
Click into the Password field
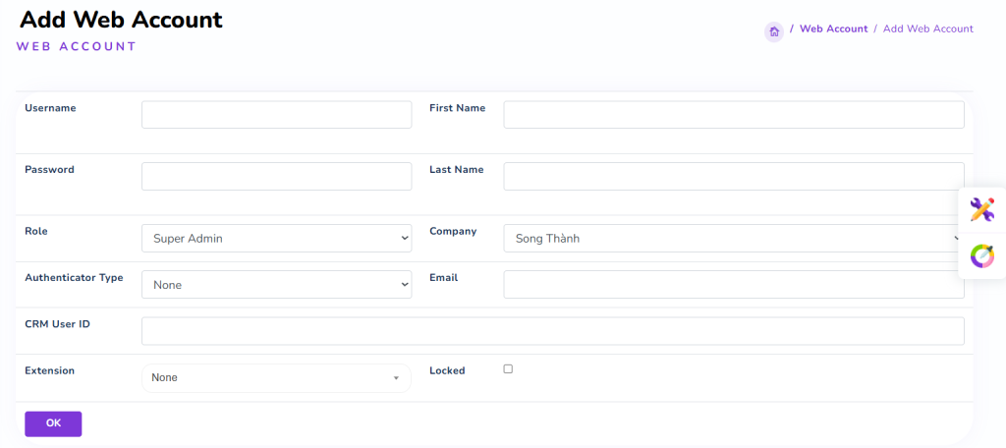(x=276, y=177)
